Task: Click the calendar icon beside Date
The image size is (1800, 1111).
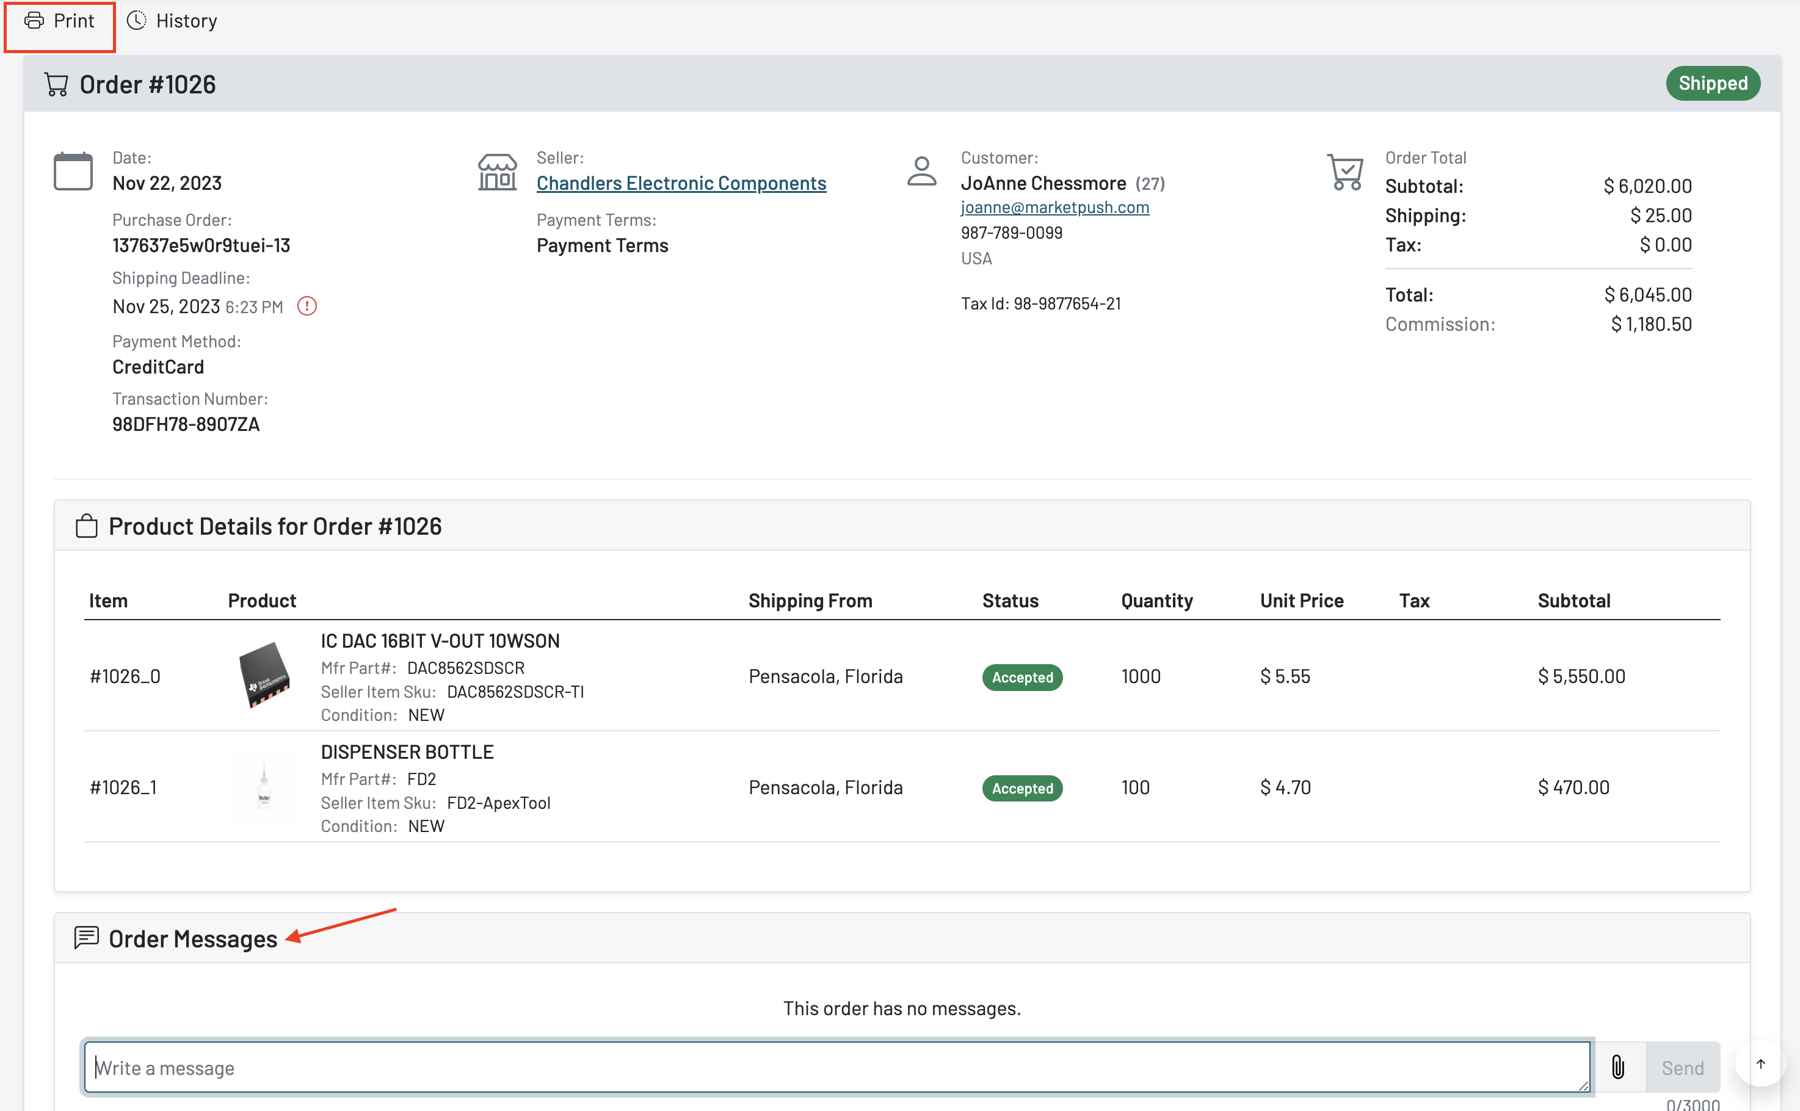Action: [x=73, y=171]
